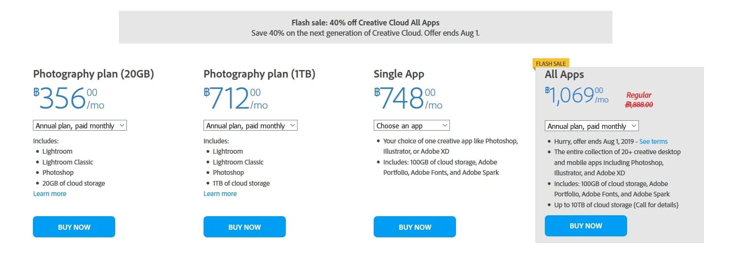The image size is (731, 266).
Task: Click the ฿1,069 All Apps sale price
Action: (x=577, y=95)
